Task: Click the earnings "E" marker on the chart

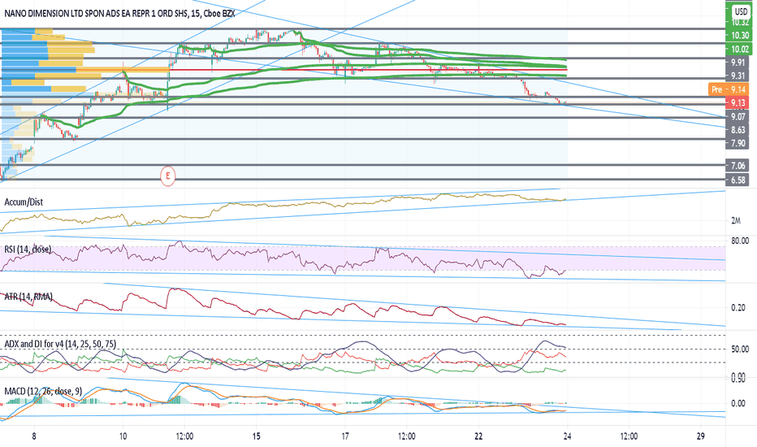Action: coord(167,176)
